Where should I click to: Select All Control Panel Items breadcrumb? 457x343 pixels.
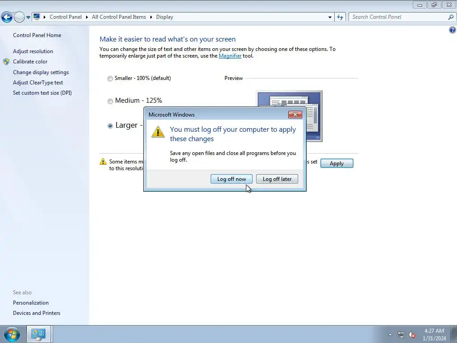pos(119,17)
